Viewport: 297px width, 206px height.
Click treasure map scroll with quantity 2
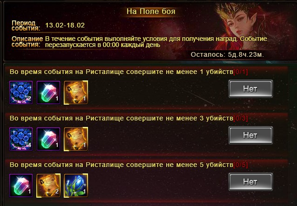click(x=48, y=186)
